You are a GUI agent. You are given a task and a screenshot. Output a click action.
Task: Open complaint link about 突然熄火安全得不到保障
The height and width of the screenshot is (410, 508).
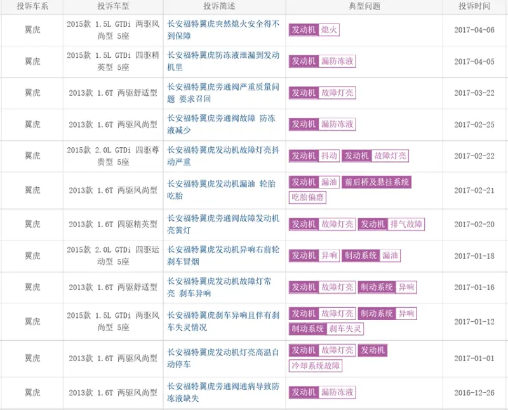coord(224,30)
